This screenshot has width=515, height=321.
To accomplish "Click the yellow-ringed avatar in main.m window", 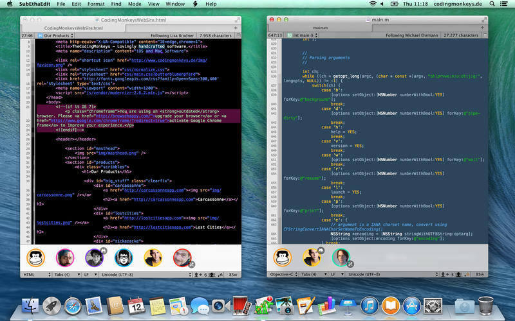I will click(312, 257).
